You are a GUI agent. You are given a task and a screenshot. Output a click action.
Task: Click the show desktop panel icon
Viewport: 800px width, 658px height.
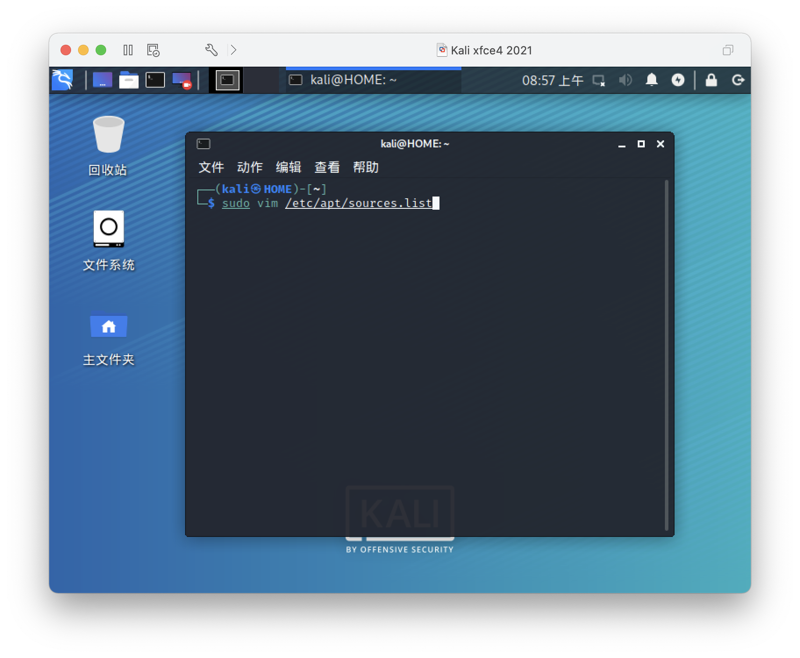(x=102, y=80)
